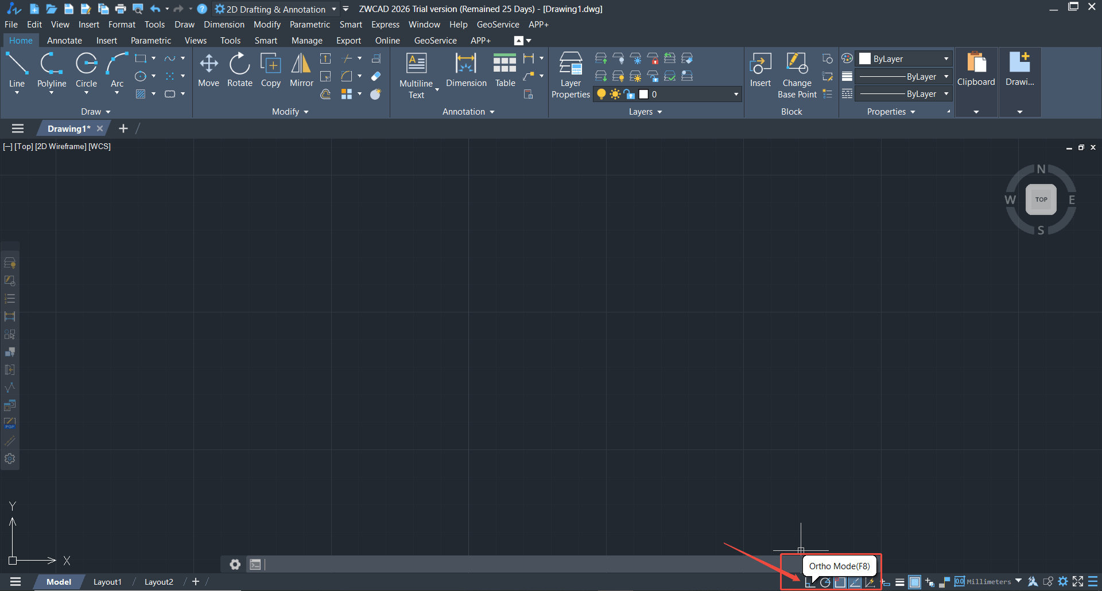Click the Fillet tool icon
Image resolution: width=1102 pixels, height=591 pixels.
(347, 76)
